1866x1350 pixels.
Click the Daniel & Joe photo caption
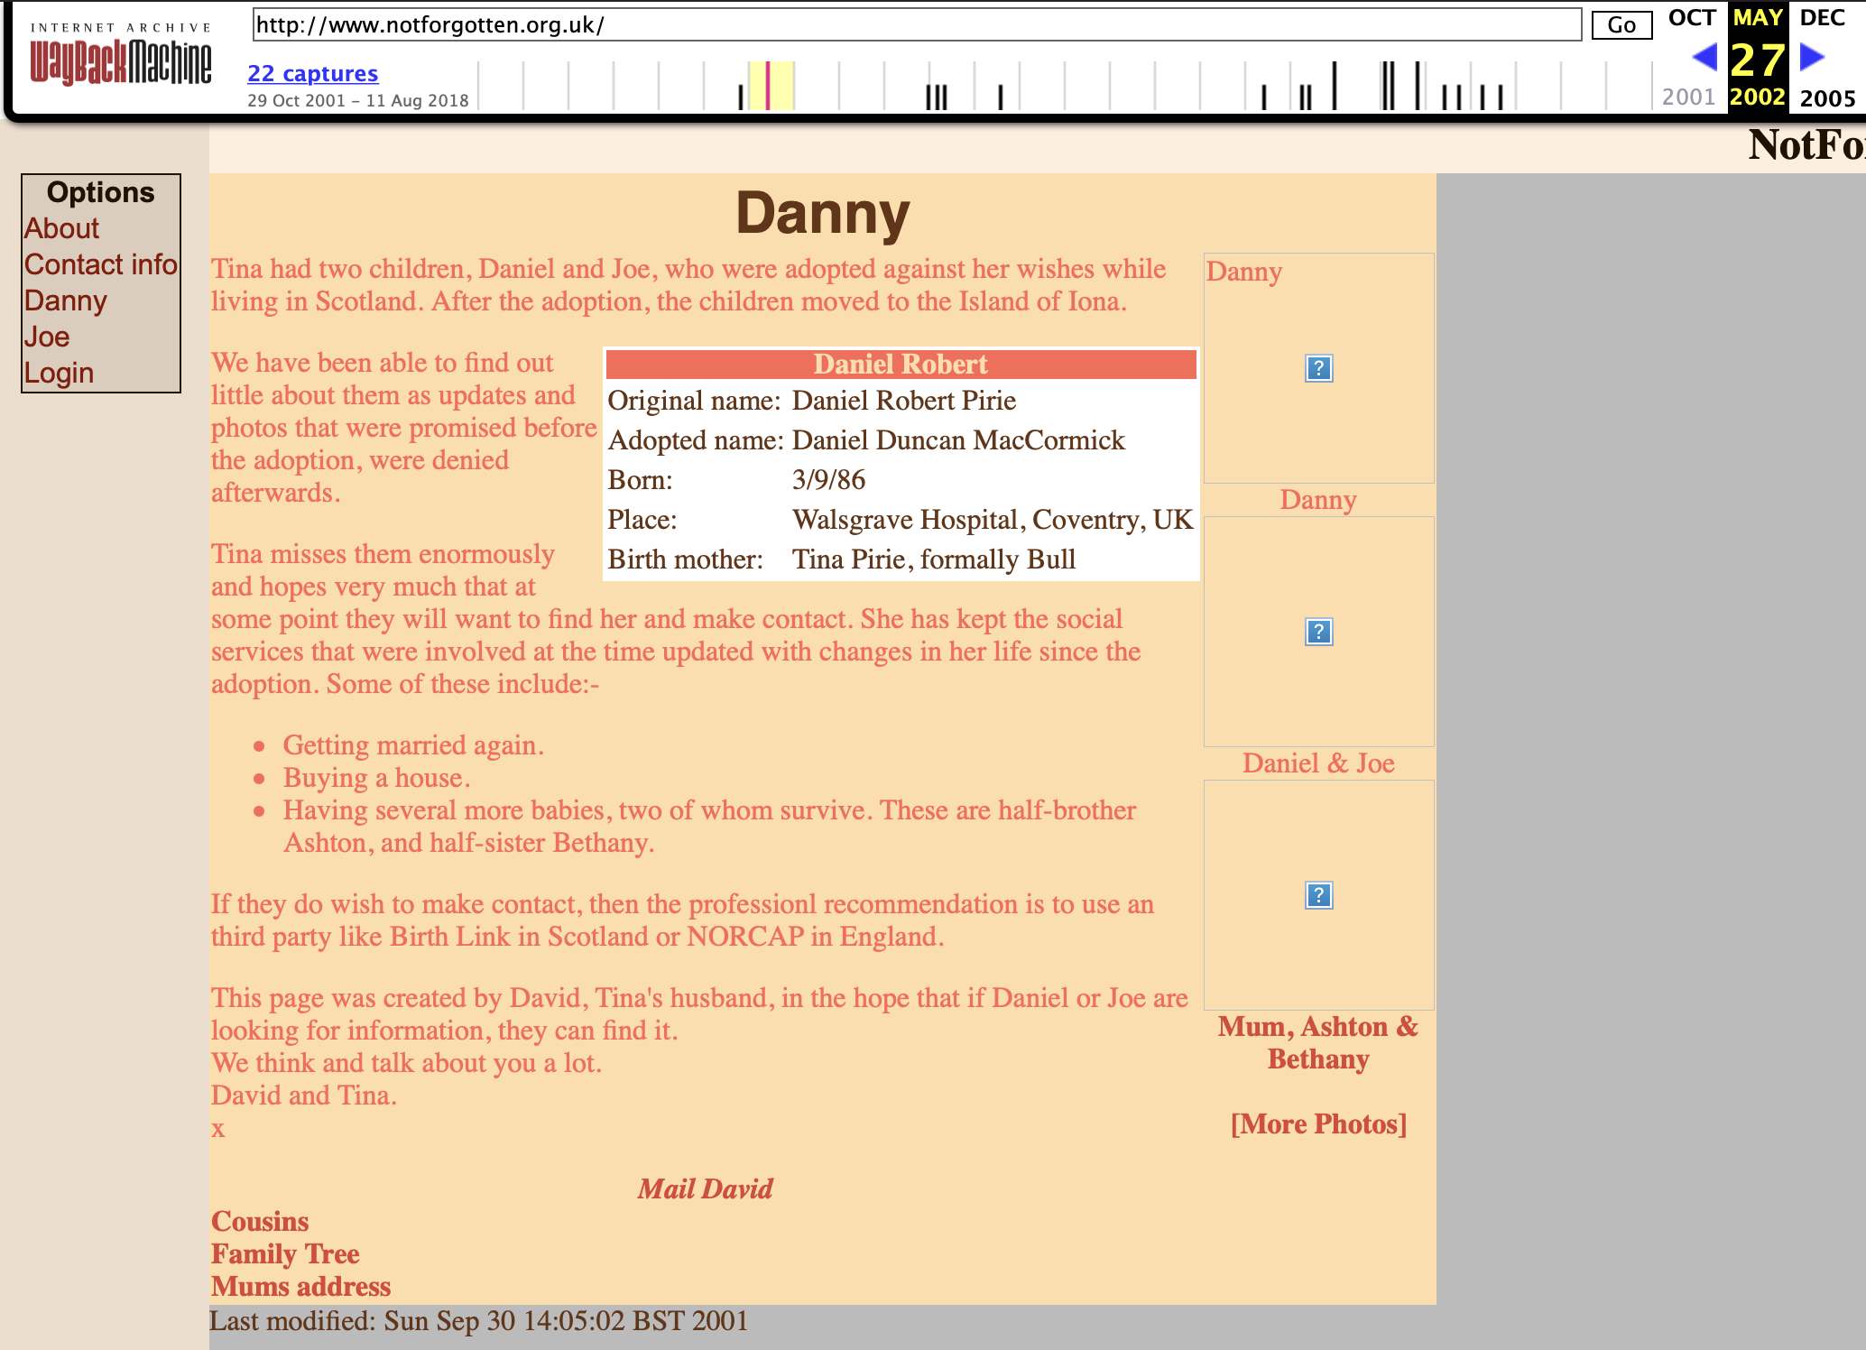1318,763
